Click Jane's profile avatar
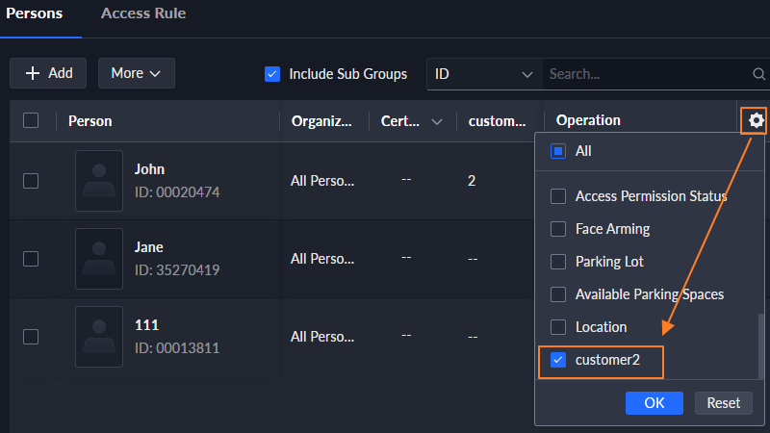 (x=99, y=258)
